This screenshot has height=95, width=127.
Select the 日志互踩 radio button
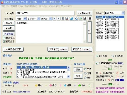[113, 56]
